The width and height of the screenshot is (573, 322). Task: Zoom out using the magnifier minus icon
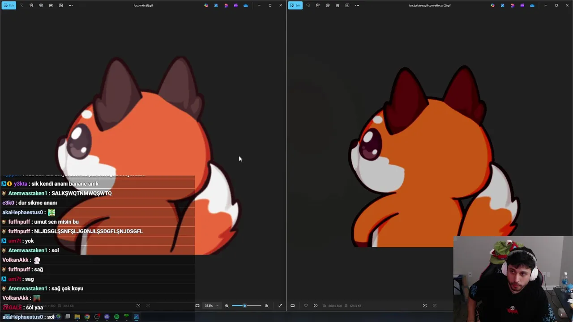[227, 305]
